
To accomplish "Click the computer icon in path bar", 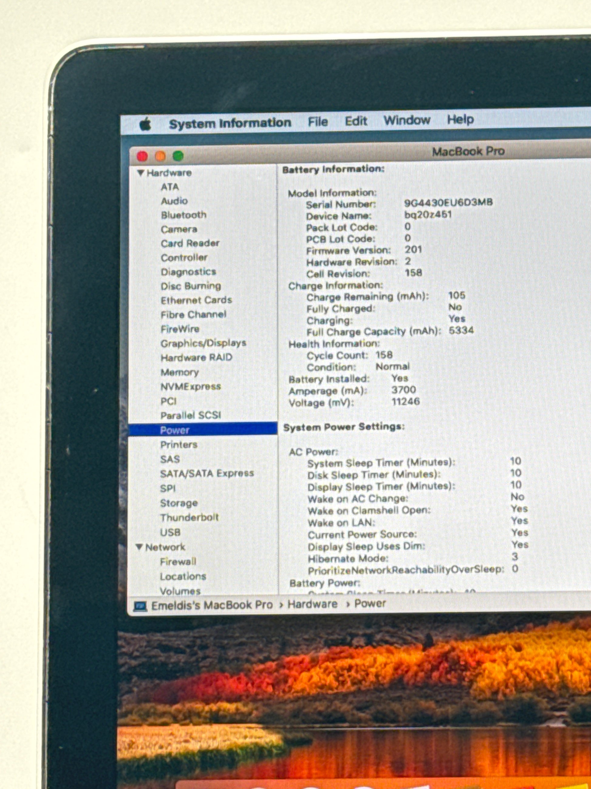I will tap(140, 606).
